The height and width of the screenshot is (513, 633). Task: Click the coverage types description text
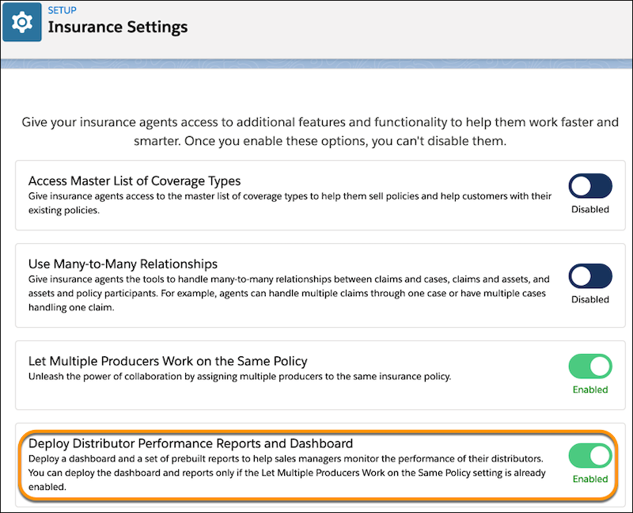click(290, 203)
